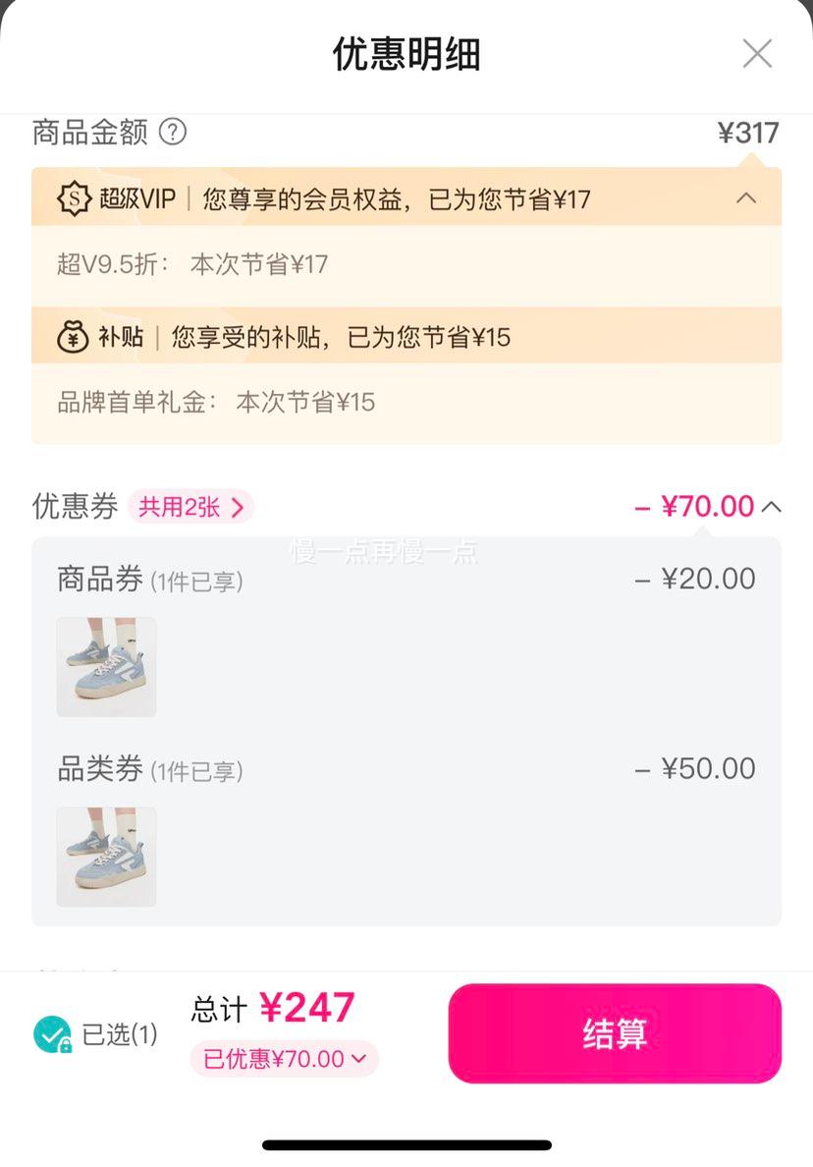This screenshot has height=1167, width=813.
Task: Open the sneaker thumbnail under 商品券
Action: pyautogui.click(x=106, y=667)
